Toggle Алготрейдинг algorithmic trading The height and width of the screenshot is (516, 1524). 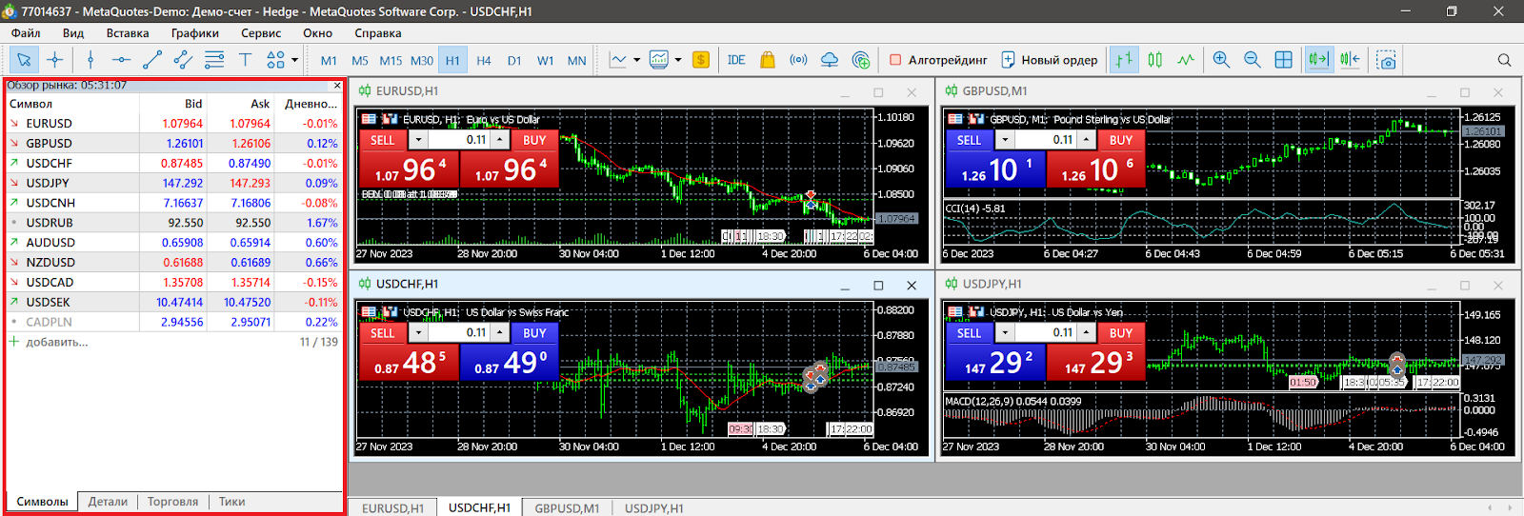point(938,60)
